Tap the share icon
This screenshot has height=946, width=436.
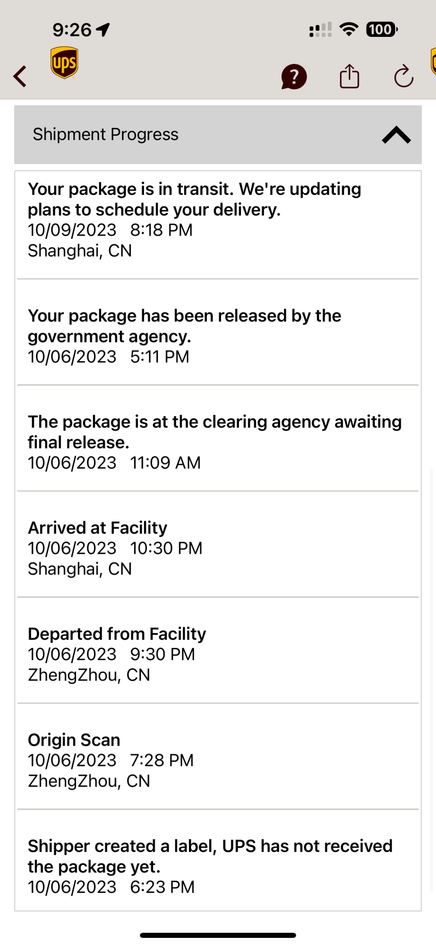click(350, 76)
